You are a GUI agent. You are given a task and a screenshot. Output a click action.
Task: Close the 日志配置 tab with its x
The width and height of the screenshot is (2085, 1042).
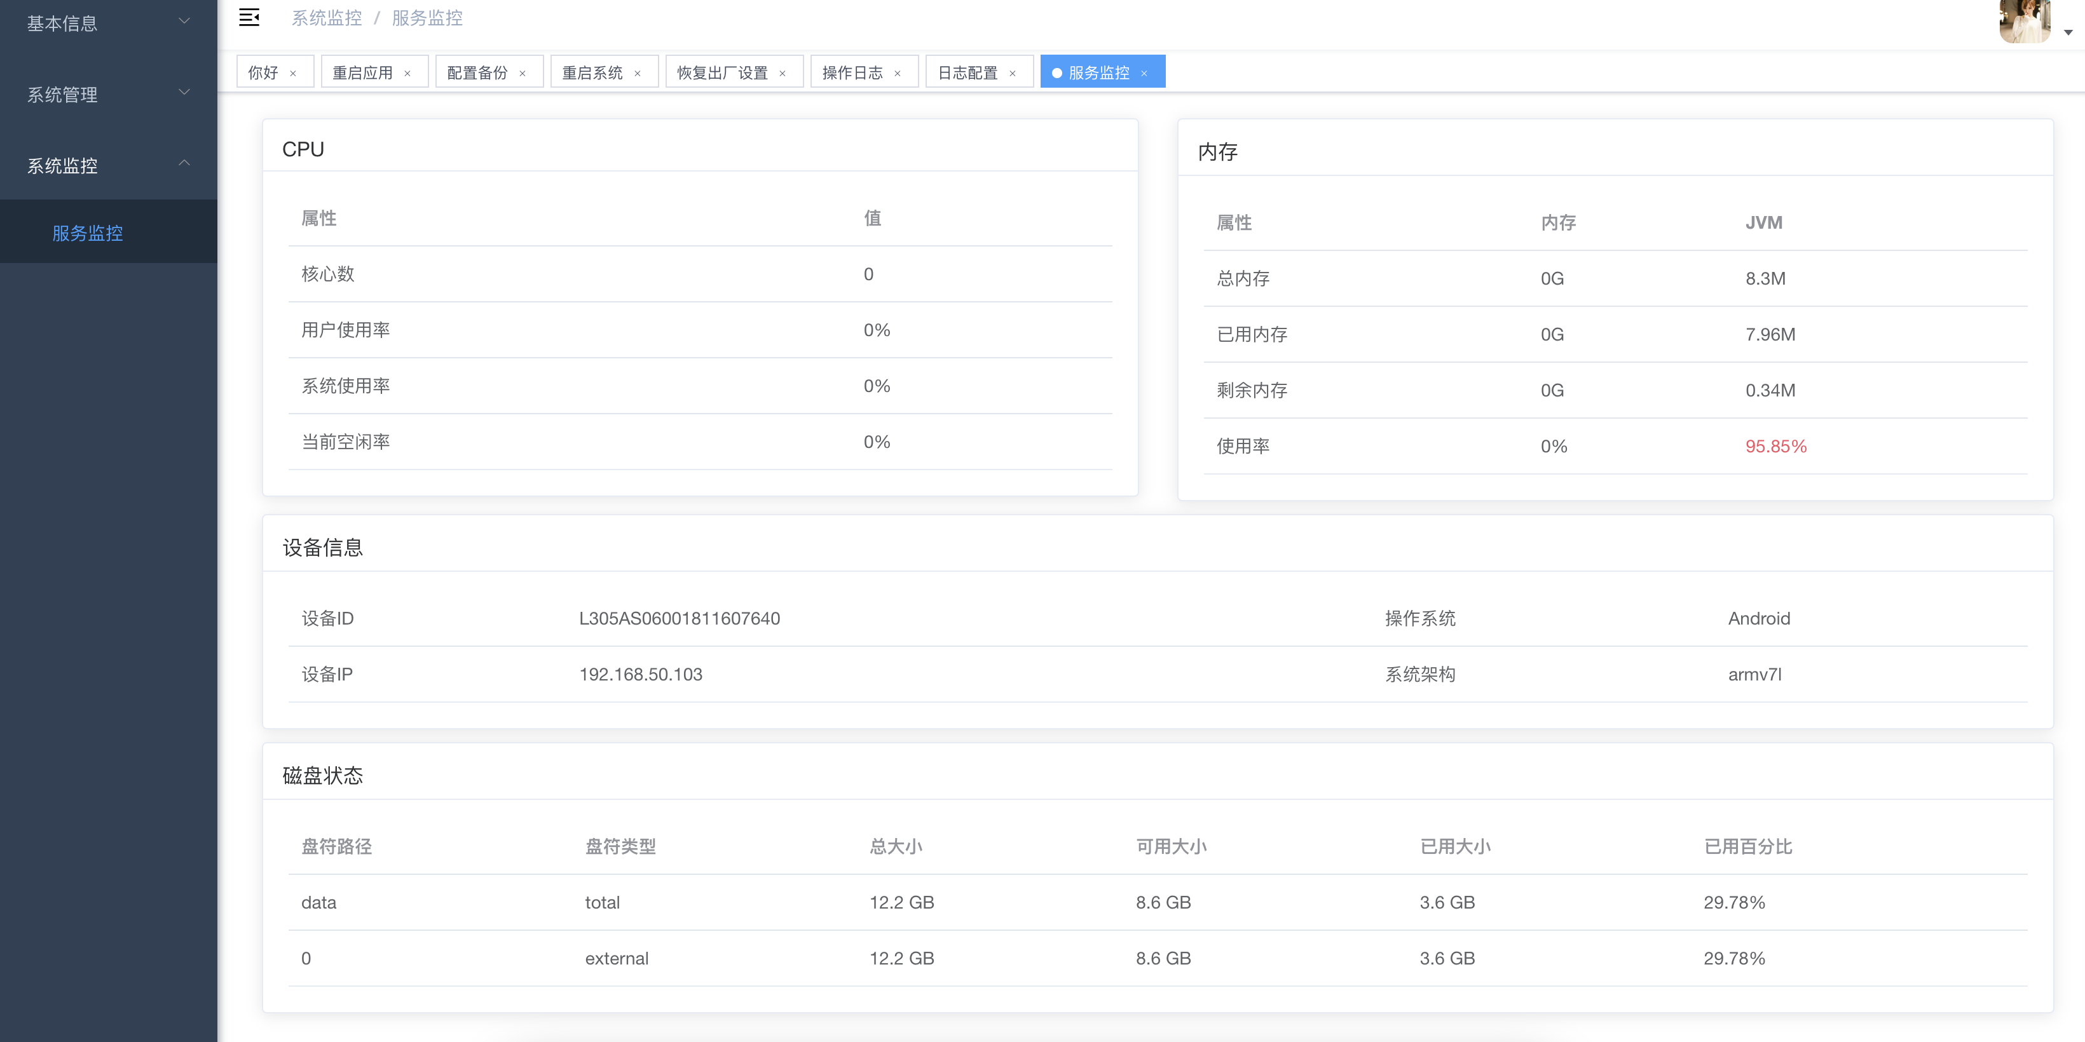coord(1012,74)
